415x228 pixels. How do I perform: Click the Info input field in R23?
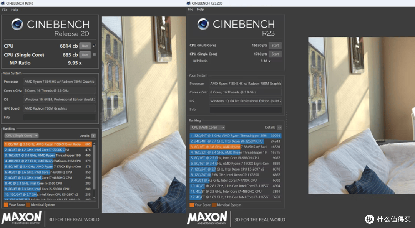246,110
